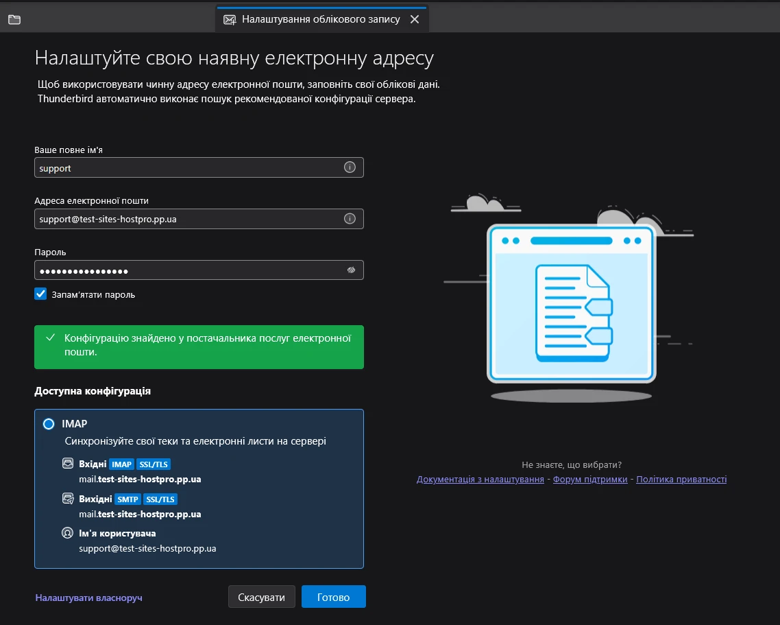Screen dimensions: 780x625
Task: Click the SSL/TLS badge on the outgoing server row
Action: coord(160,499)
